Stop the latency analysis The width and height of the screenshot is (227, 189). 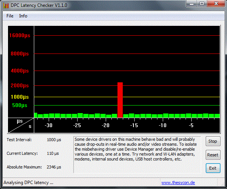[x=213, y=141]
